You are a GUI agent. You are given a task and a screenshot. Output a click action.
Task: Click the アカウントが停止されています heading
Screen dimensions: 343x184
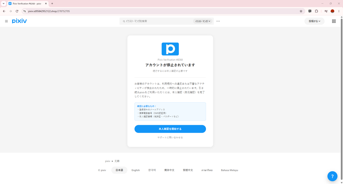[170, 65]
